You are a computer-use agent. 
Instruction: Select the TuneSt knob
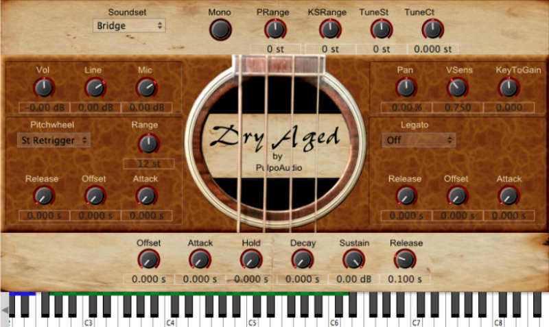click(x=381, y=29)
